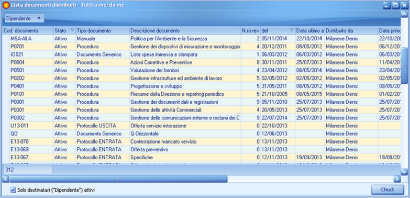Minimize the Lista documenti distribuiti window
This screenshot has height=198, width=410.
387,5
